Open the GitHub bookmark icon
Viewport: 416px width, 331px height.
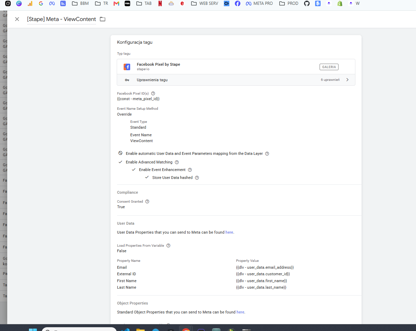click(307, 3)
